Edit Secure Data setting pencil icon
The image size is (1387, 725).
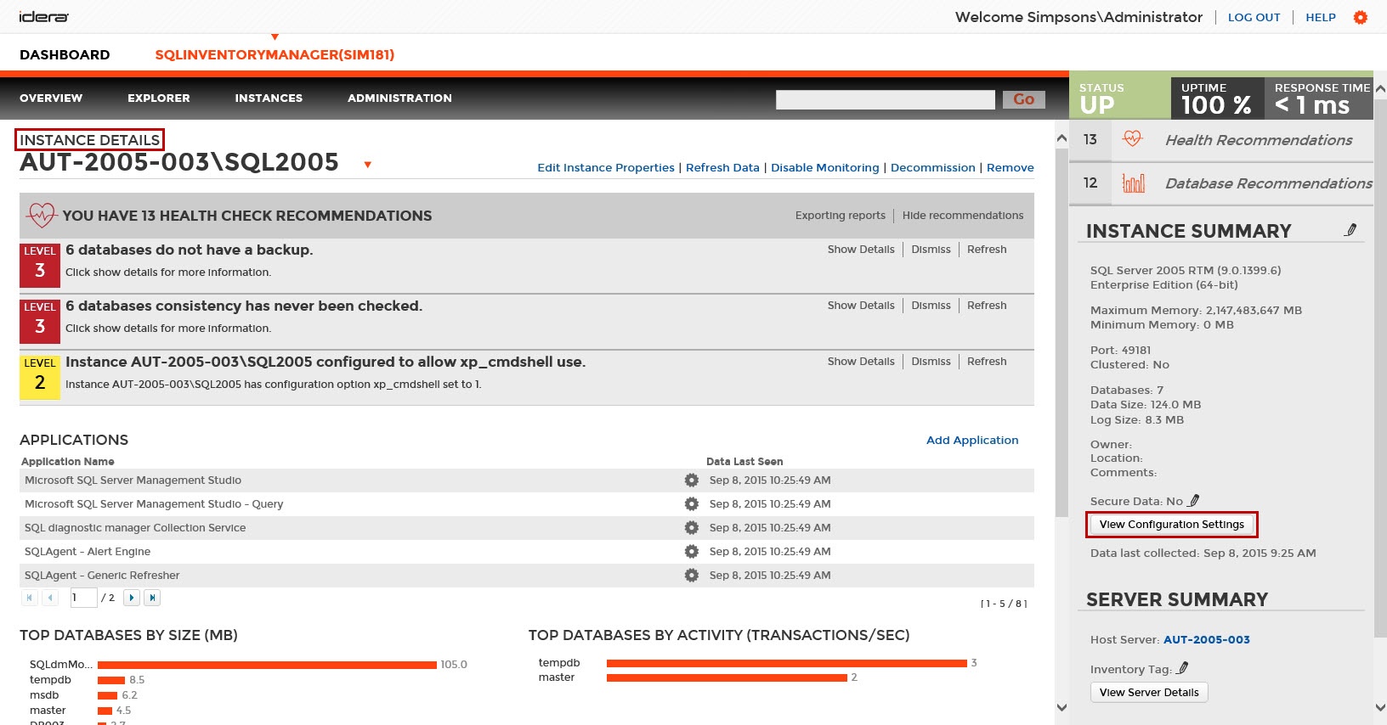pos(1194,501)
